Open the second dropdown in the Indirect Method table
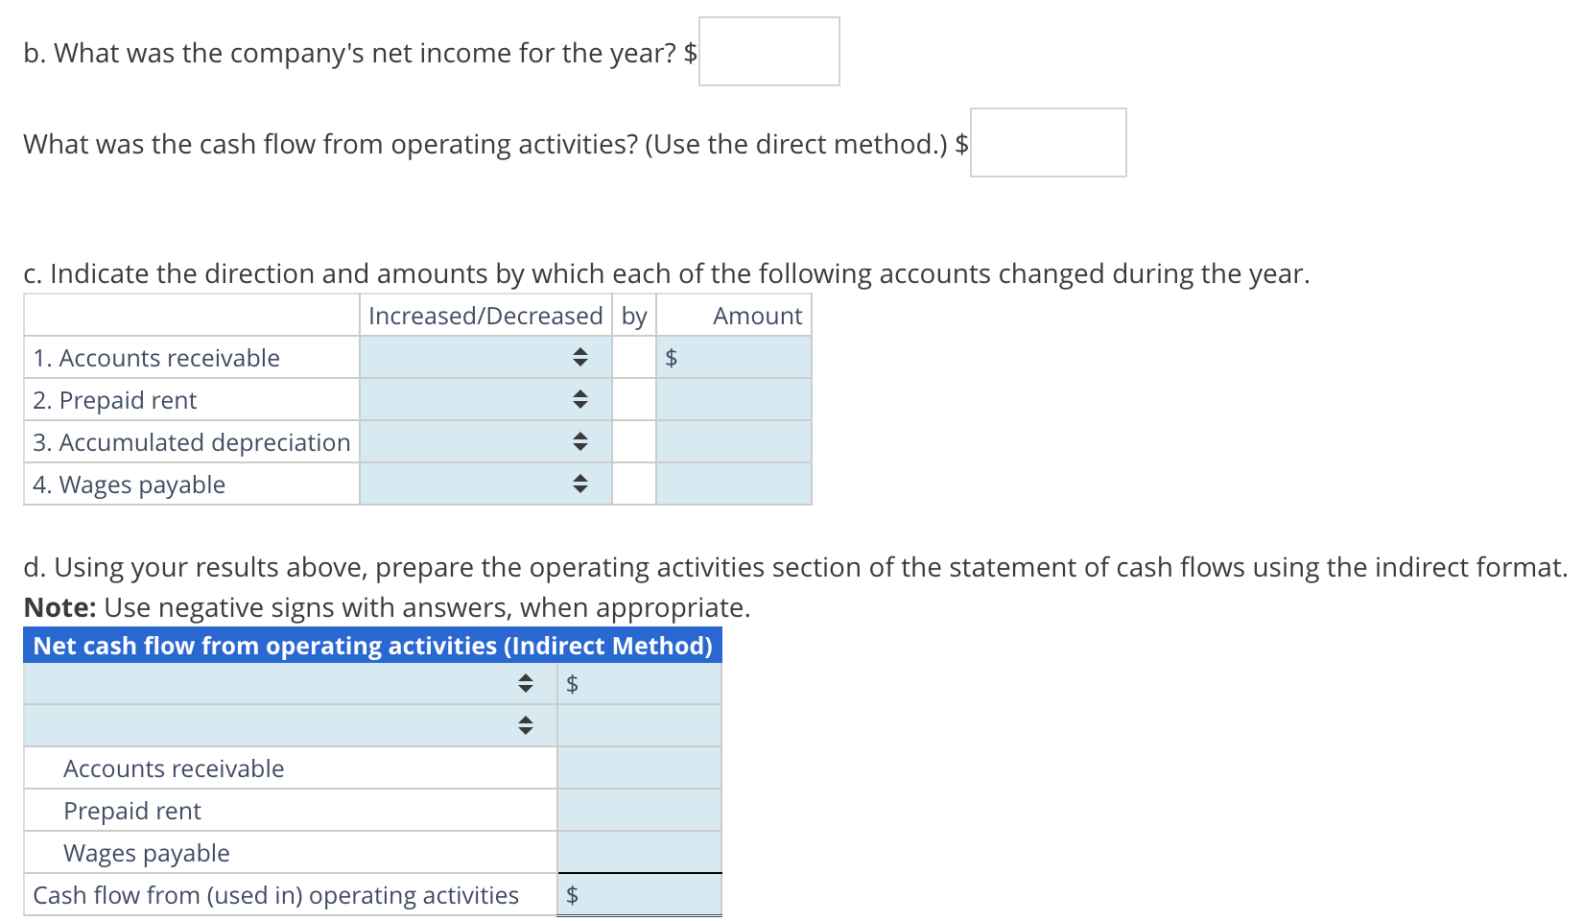Screen dimensions: 1583x921 pyautogui.click(x=288, y=725)
